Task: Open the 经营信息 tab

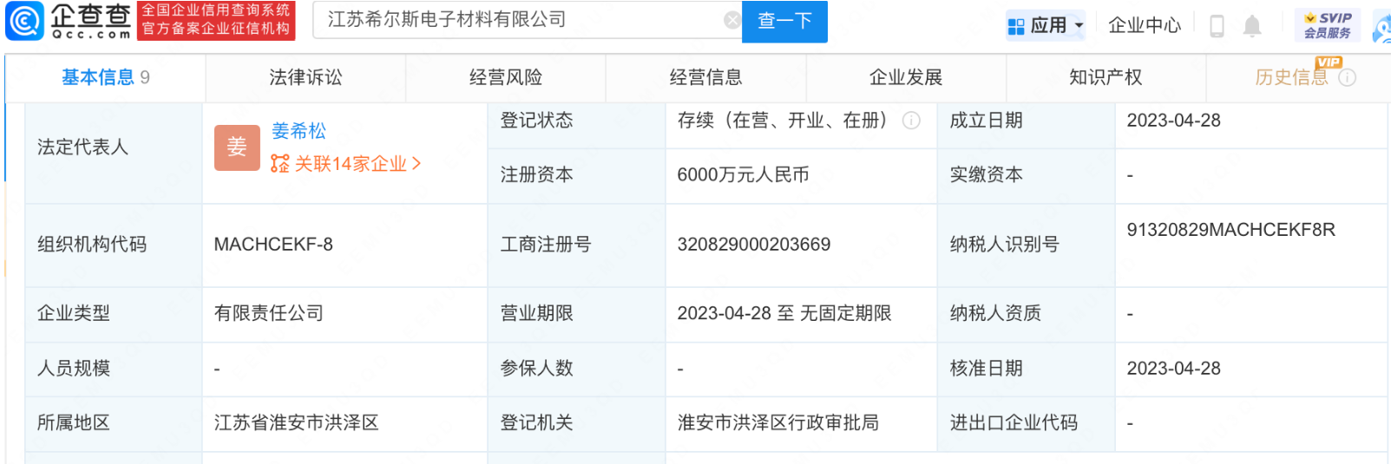Action: coord(706,78)
